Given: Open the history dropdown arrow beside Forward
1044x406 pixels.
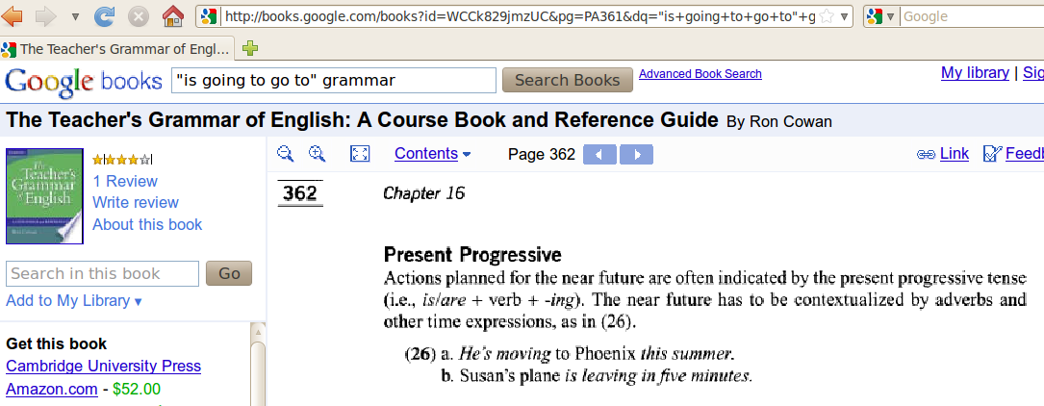Looking at the screenshot, I should pos(75,16).
